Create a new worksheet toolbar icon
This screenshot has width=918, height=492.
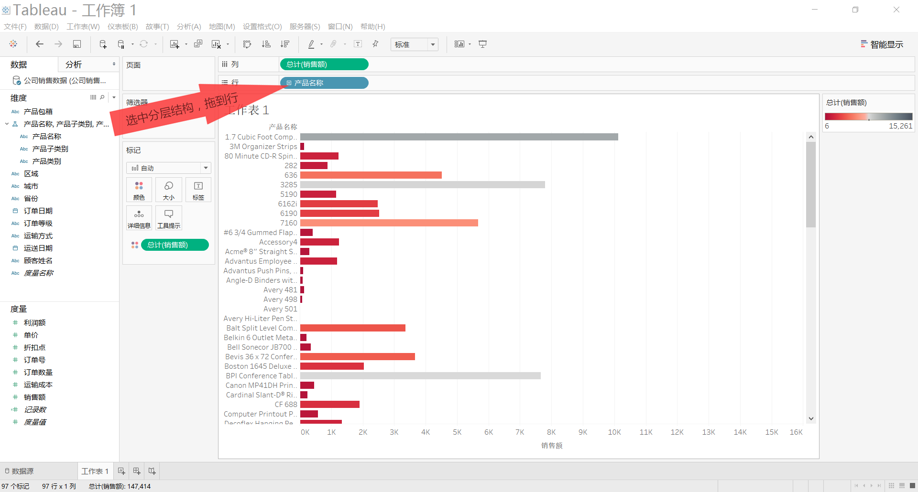tap(175, 44)
